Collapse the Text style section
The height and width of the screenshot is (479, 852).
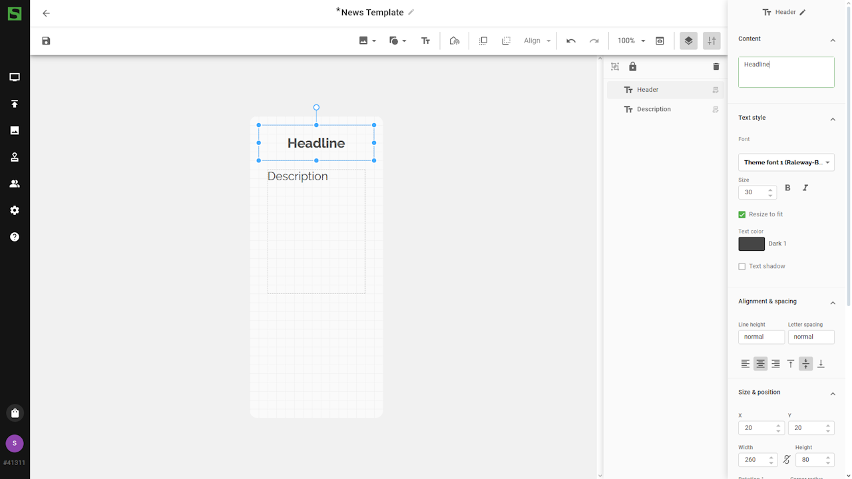pos(832,119)
